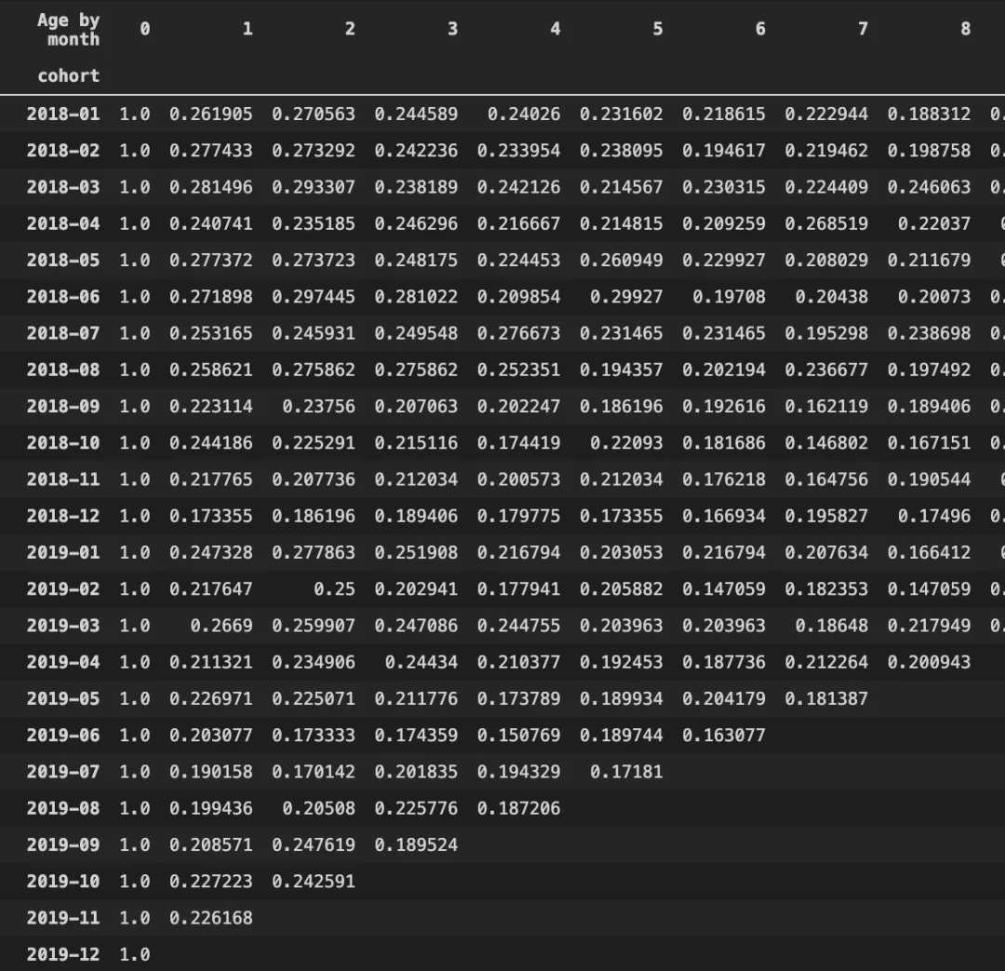Click cell value 0.181387
Image resolution: width=1005 pixels, height=971 pixels.
(x=826, y=698)
